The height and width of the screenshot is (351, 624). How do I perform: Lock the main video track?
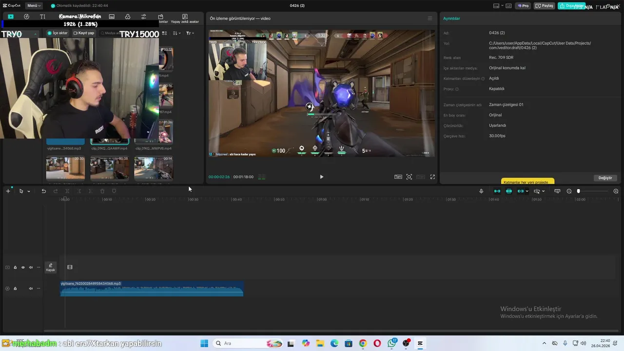[x=15, y=267]
